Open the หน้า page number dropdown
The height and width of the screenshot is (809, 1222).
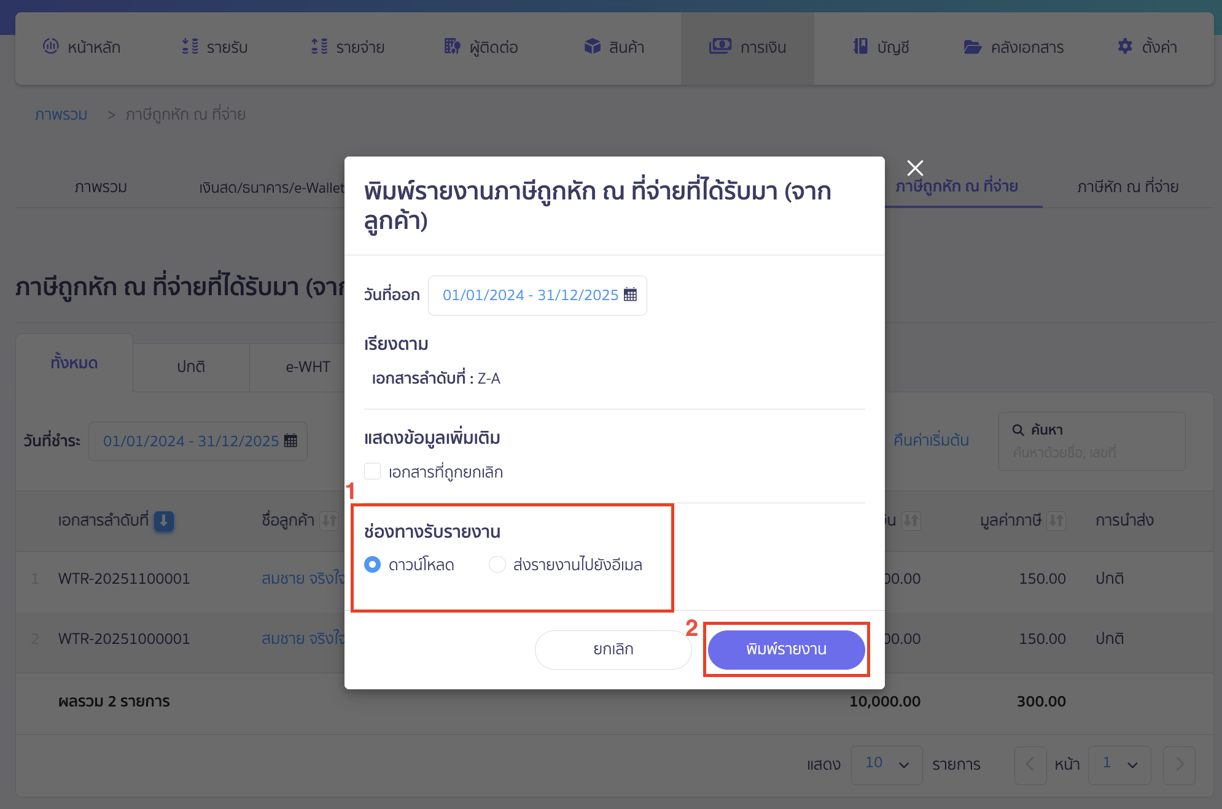pyautogui.click(x=1119, y=765)
